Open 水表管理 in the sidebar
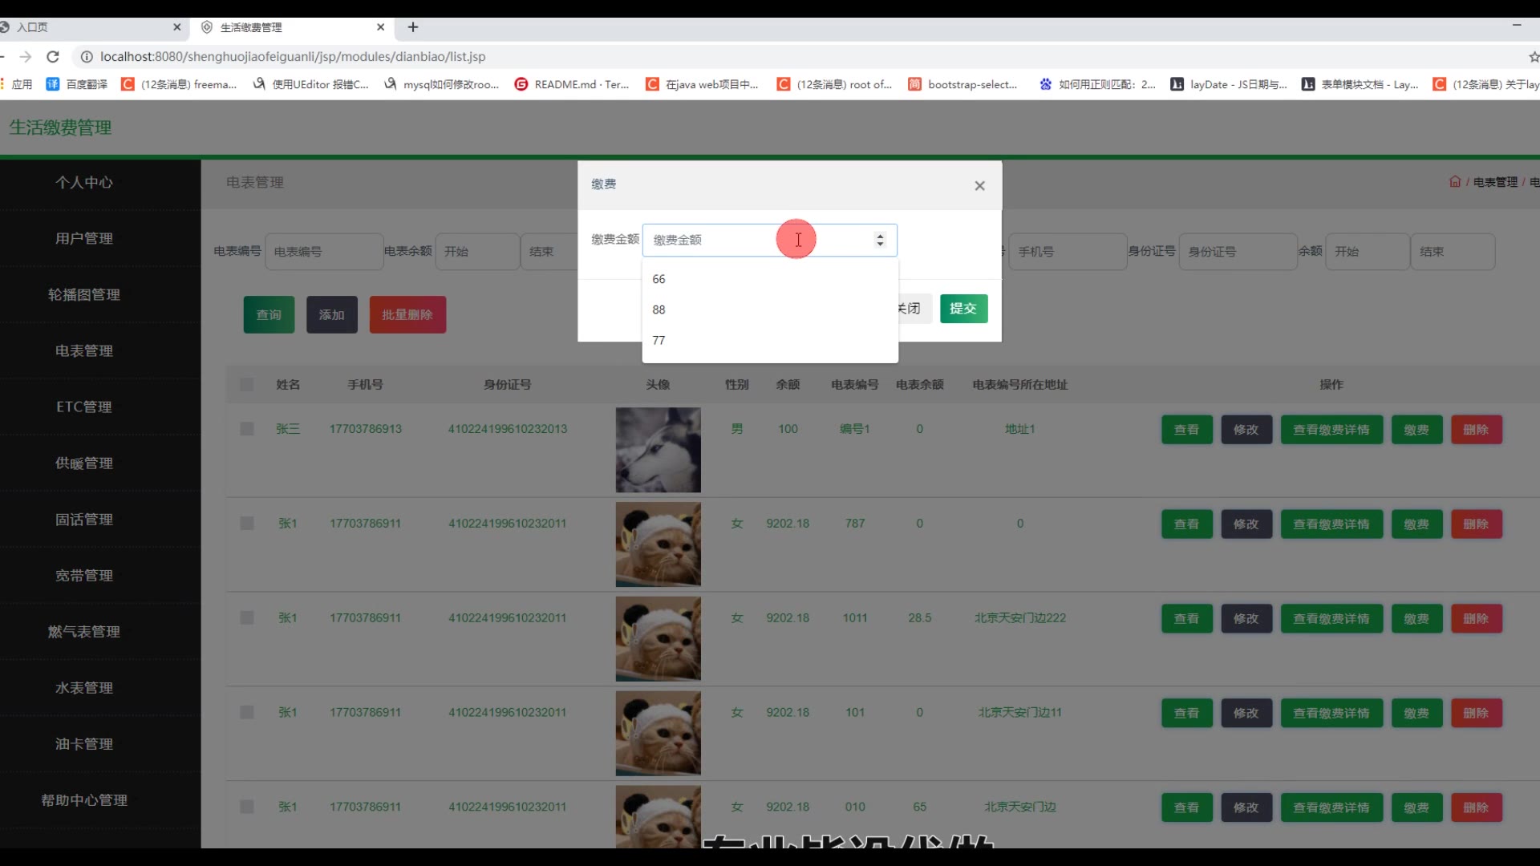Image resolution: width=1540 pixels, height=866 pixels. 84,688
